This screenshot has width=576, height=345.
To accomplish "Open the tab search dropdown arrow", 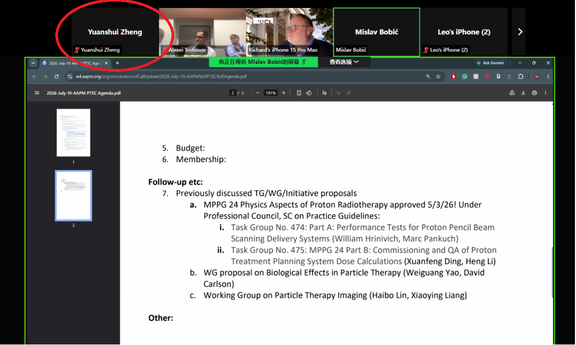I will click(x=34, y=63).
